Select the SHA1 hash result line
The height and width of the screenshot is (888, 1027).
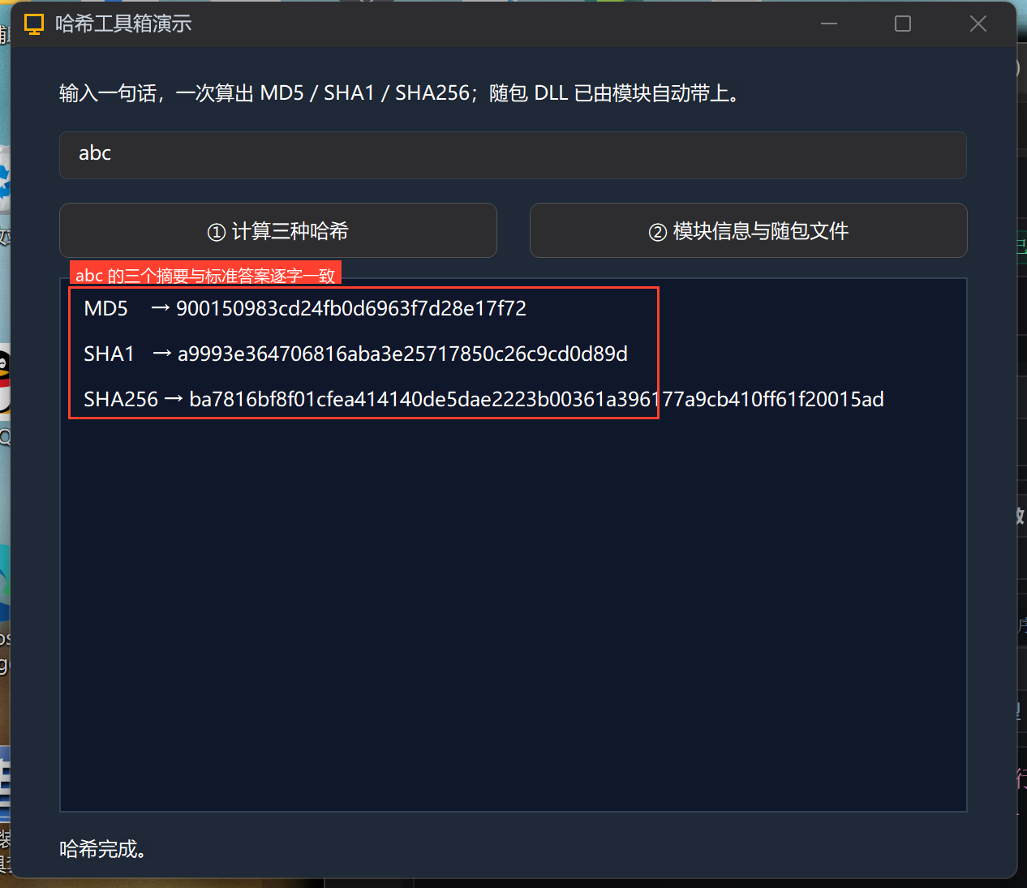355,354
